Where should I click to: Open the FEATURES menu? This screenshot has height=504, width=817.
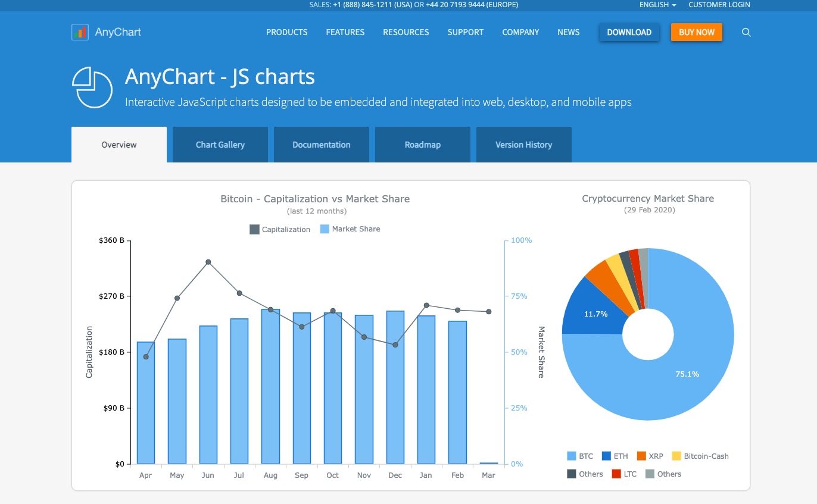(345, 32)
